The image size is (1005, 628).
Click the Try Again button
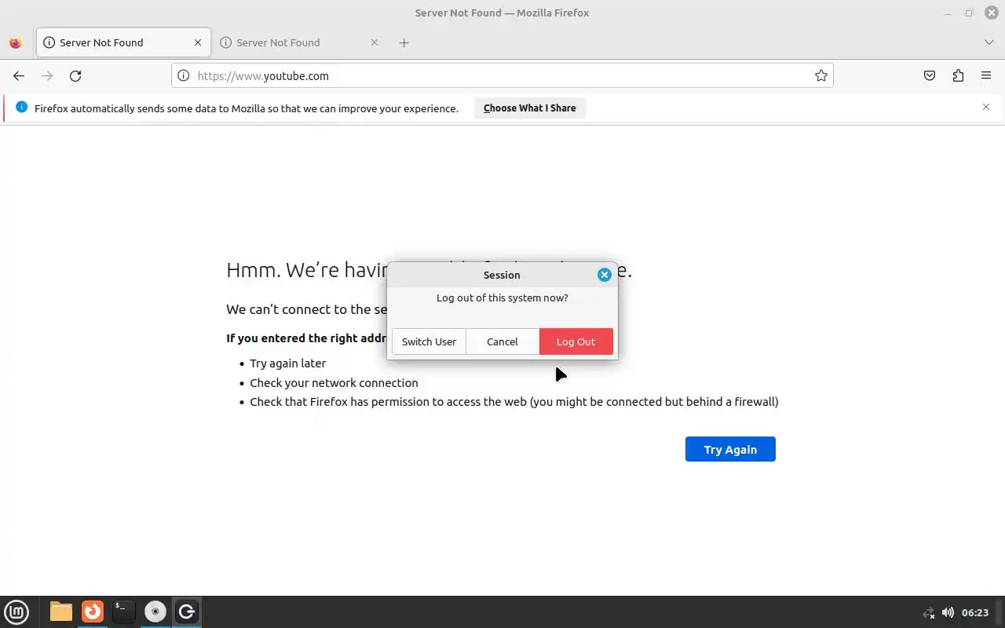pyautogui.click(x=730, y=449)
